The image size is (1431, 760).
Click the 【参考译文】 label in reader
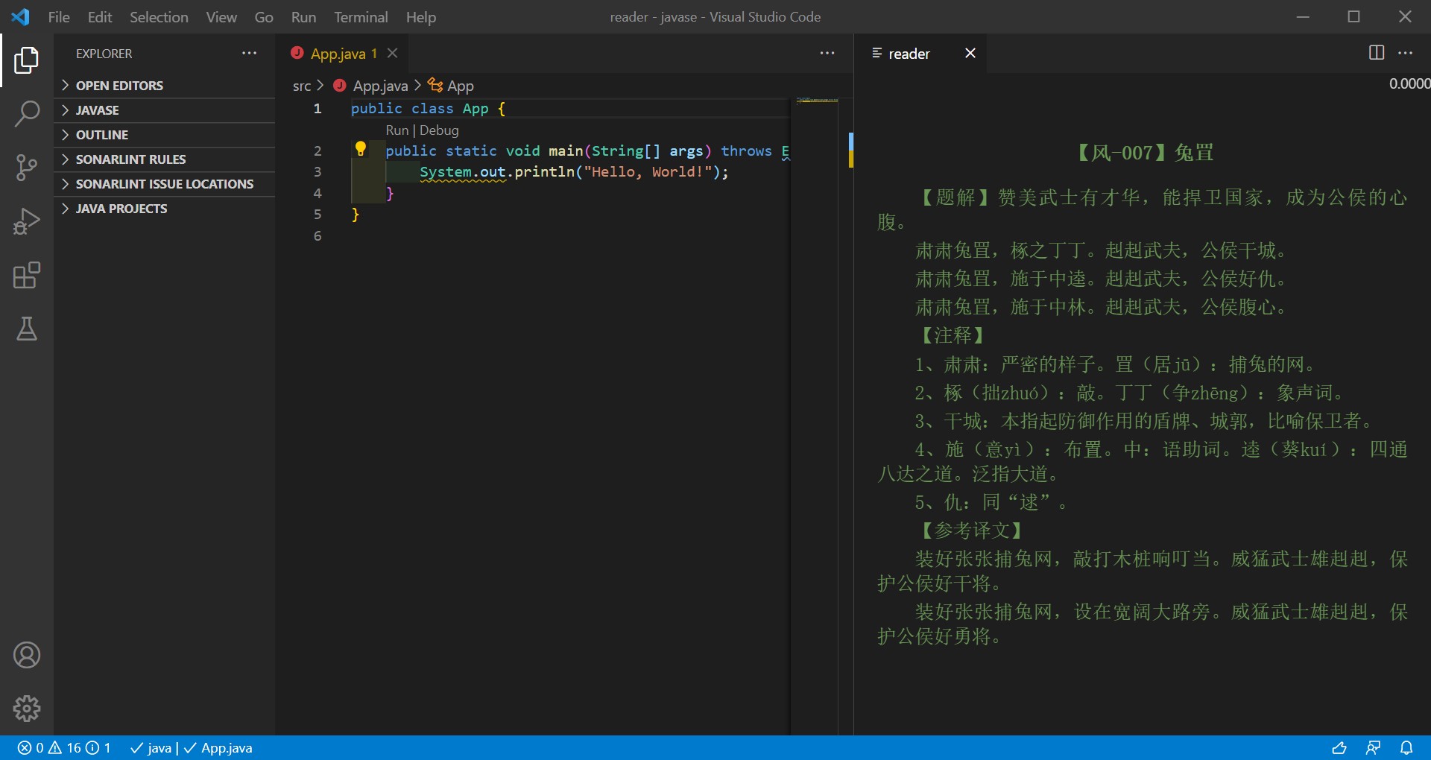tap(971, 531)
